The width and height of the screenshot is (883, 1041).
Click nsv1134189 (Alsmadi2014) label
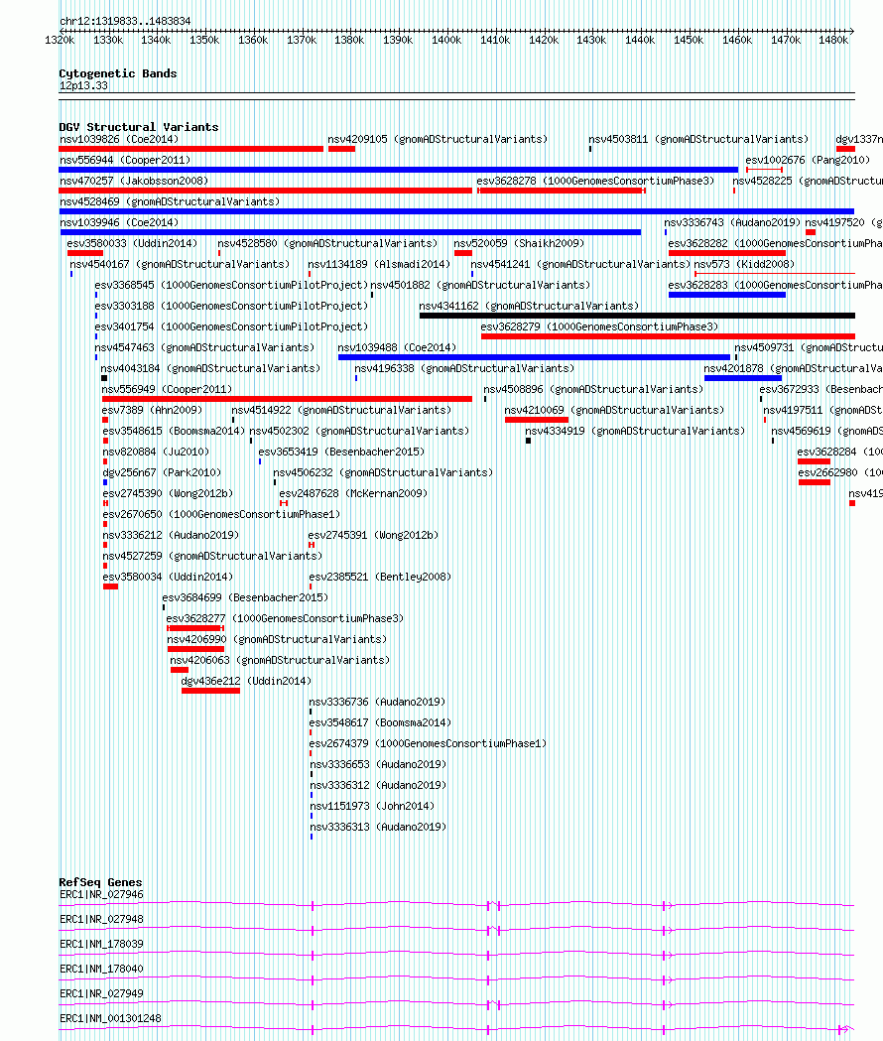(x=379, y=264)
